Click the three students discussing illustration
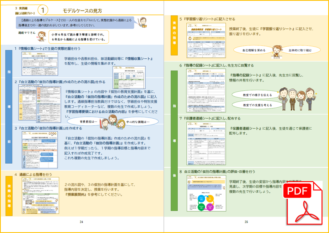The width and height of the screenshot is (329, 233). pyautogui.click(x=112, y=122)
